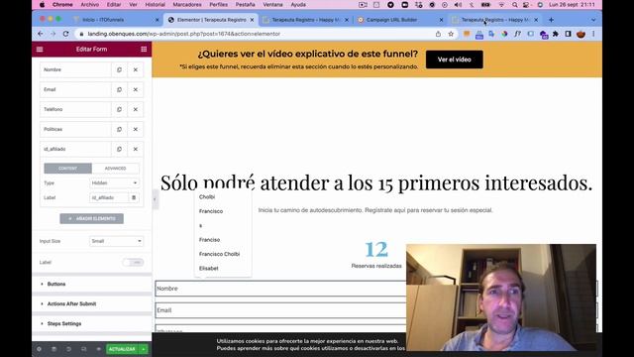Viewport: 634px width, 357px height.
Task: Choose Cholbi from autofill suggestions
Action: (207, 196)
